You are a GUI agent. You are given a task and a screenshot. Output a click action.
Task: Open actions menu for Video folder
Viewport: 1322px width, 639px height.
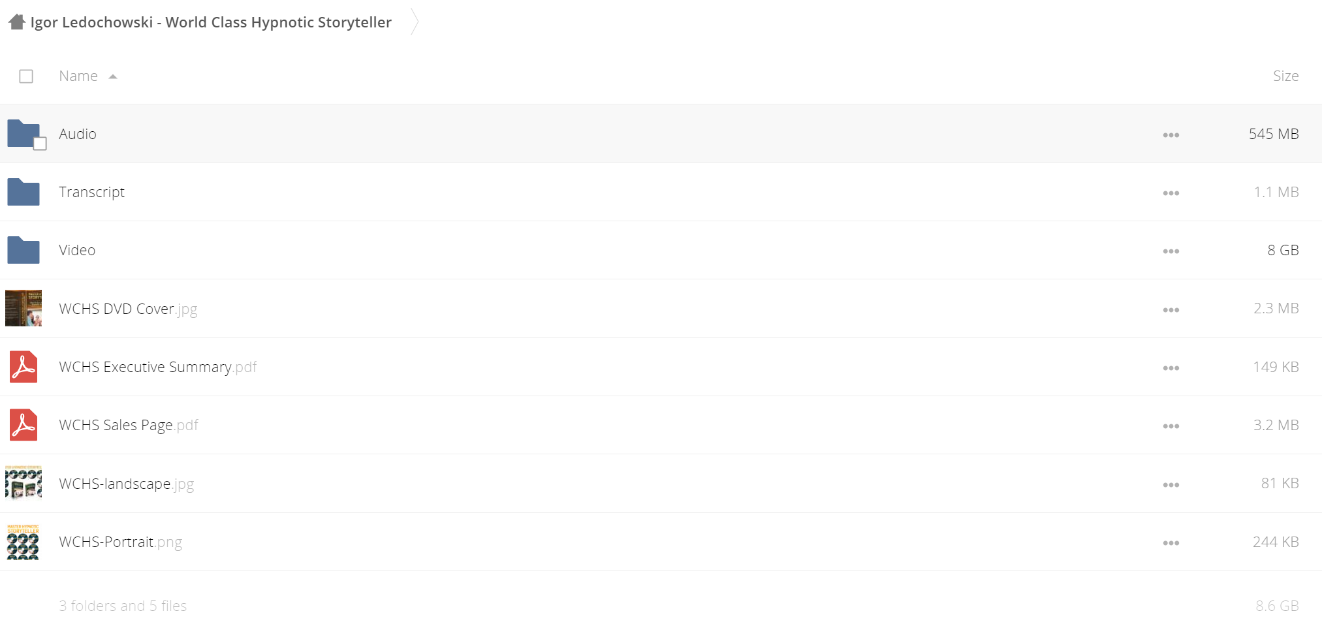[x=1171, y=251]
